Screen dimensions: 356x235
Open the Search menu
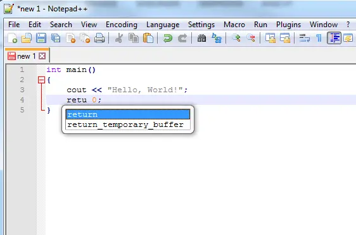tap(61, 25)
